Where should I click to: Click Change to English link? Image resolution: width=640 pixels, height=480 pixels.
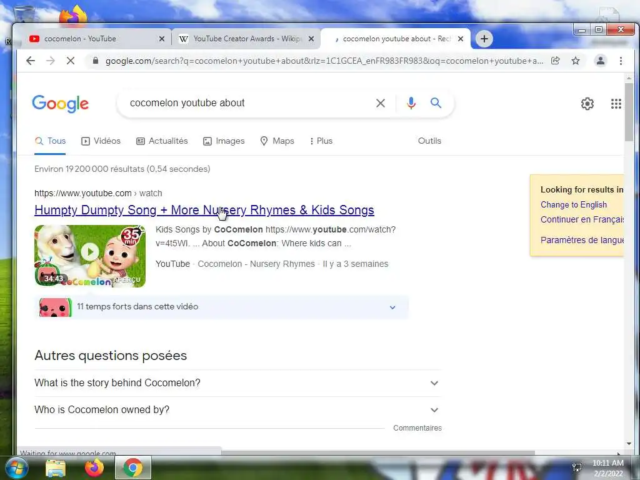(574, 205)
